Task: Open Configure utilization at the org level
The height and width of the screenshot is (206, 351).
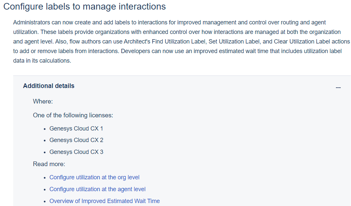Action: (x=94, y=177)
